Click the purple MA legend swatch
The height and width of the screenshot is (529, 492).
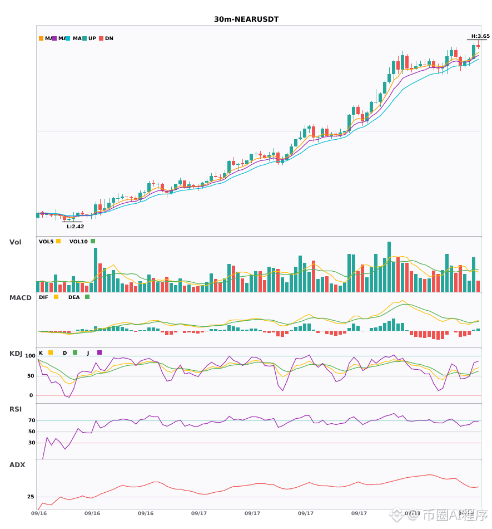click(x=54, y=38)
